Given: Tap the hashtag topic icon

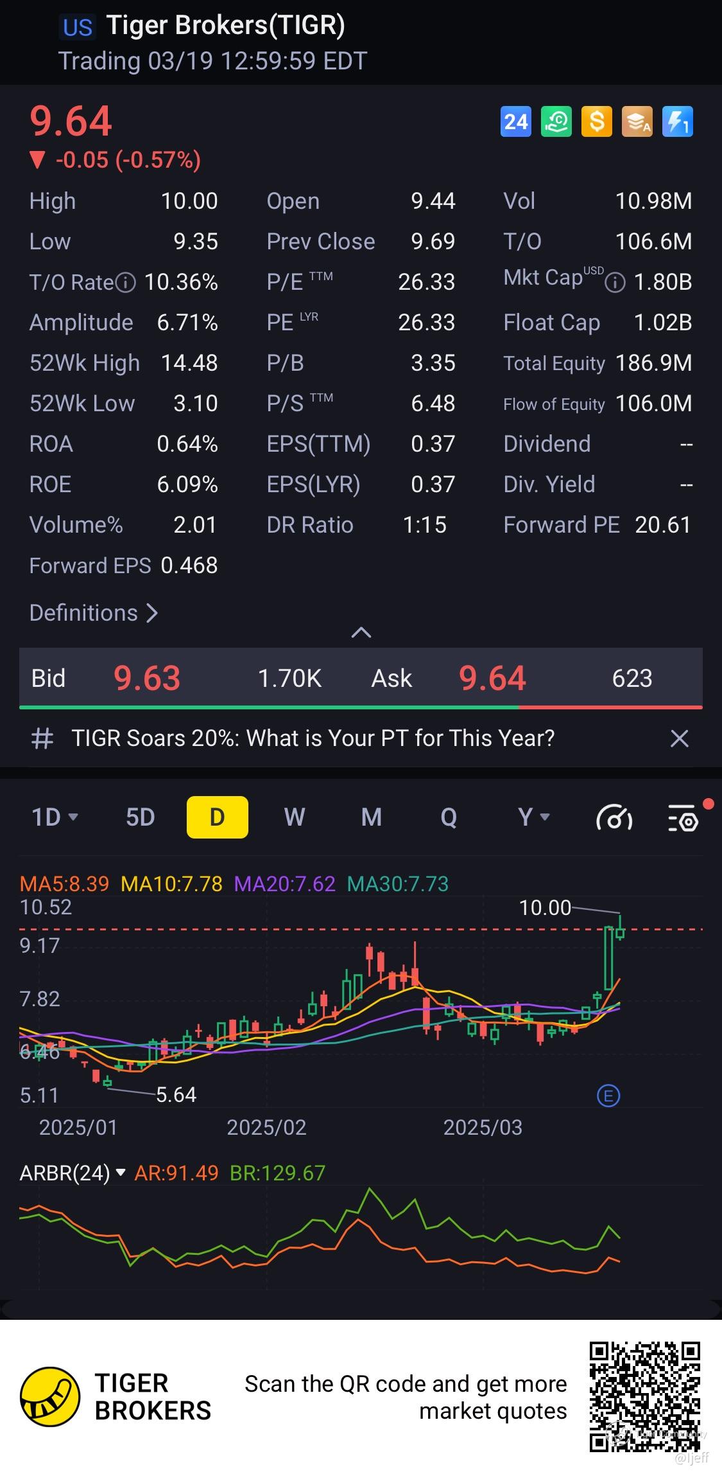Looking at the screenshot, I should coord(42,738).
